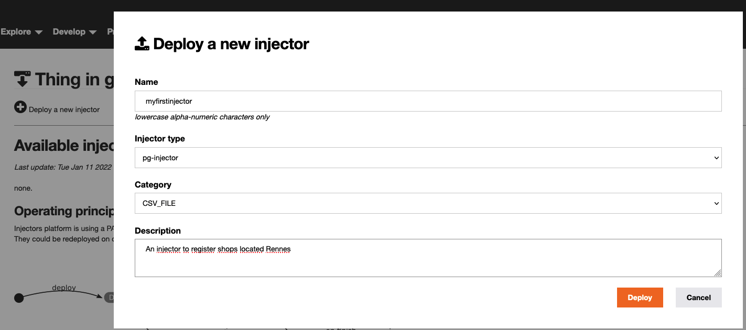Click the partially hidden menu after Develop

point(111,32)
